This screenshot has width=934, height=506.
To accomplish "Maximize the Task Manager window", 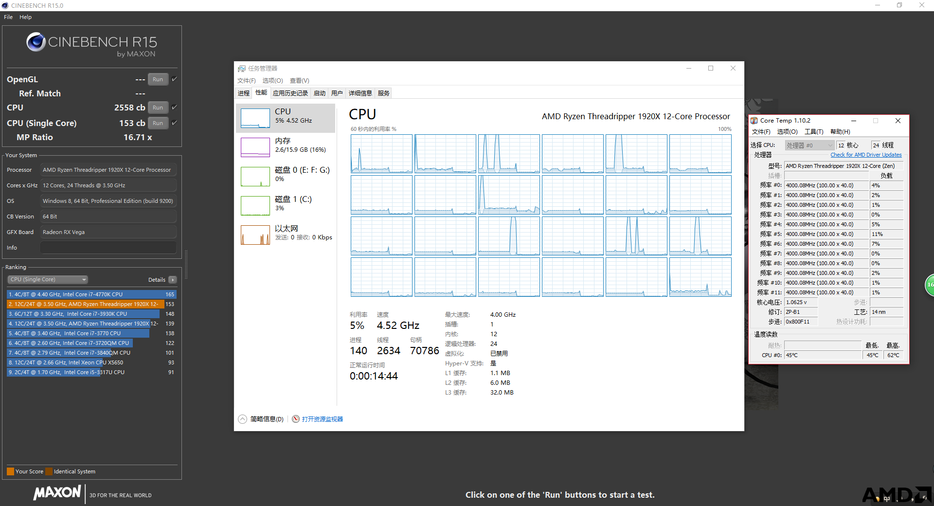I will pos(711,69).
